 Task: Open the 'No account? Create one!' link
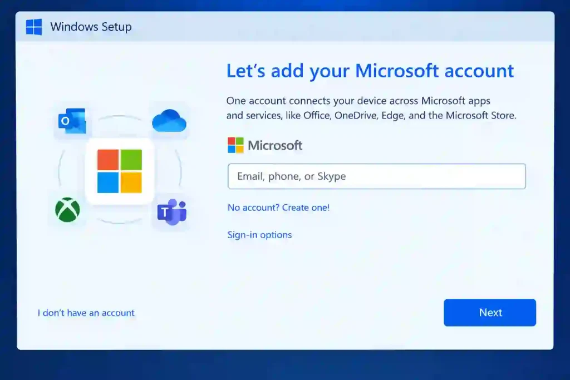click(278, 208)
